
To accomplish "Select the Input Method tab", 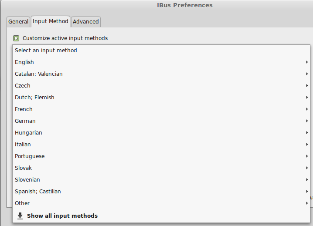I will click(50, 21).
